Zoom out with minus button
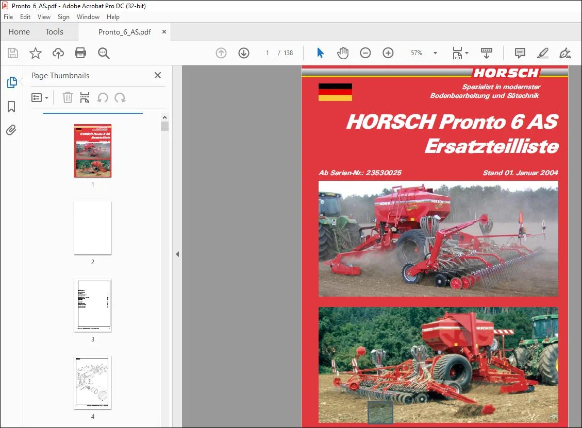 pos(365,53)
